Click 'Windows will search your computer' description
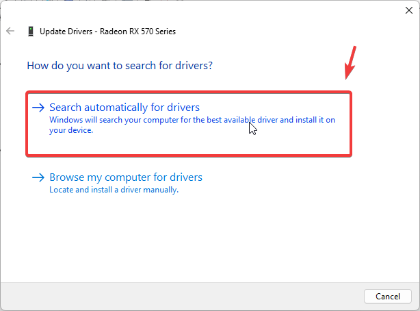 192,125
